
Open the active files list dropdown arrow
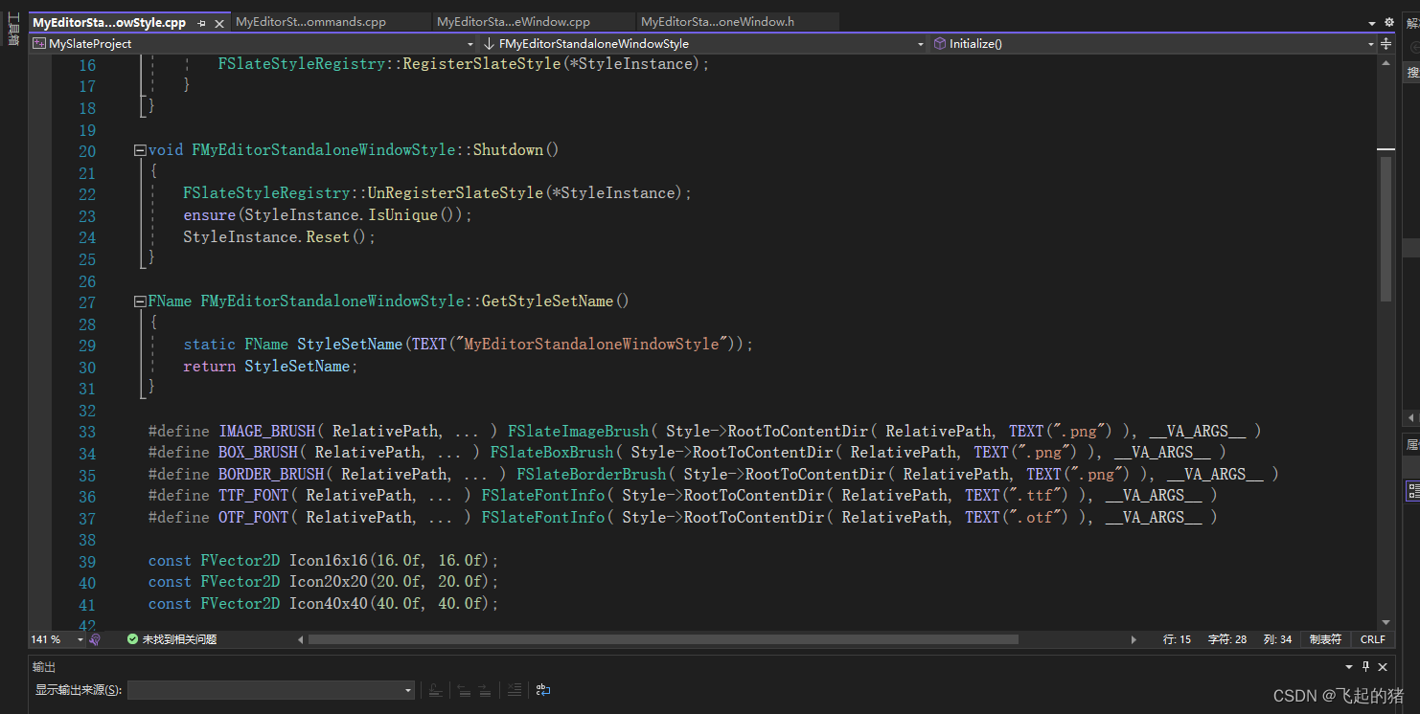[x=1372, y=23]
